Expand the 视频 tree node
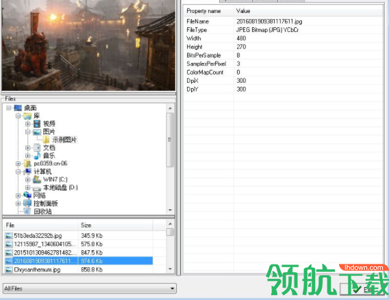Screen dimensions: 389x300 coord(27,124)
